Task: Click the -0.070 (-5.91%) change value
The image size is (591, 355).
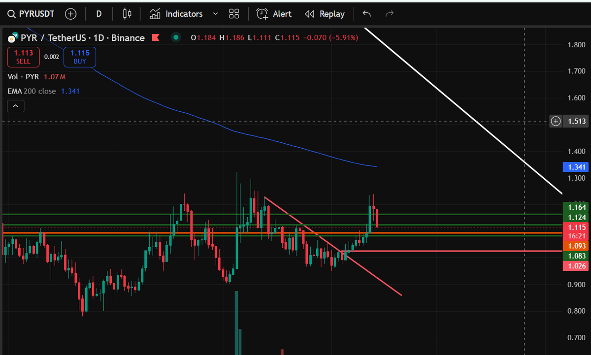Action: [330, 37]
